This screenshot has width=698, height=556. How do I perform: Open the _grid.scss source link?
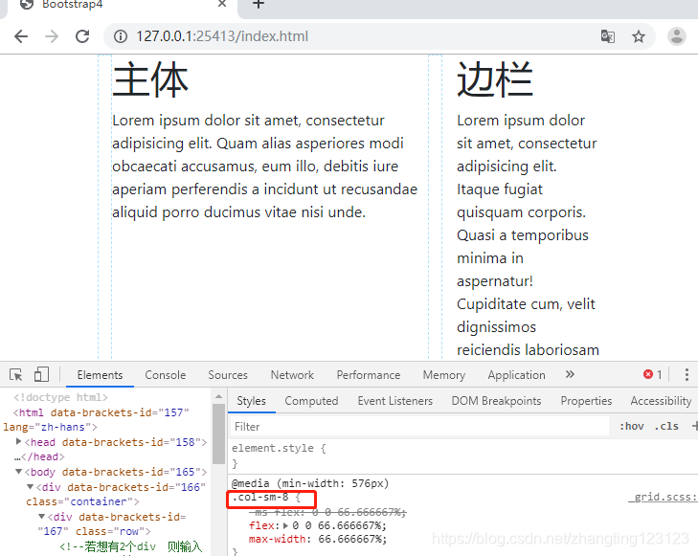click(663, 498)
